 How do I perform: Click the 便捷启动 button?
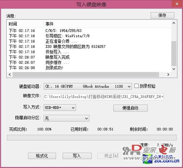coord(130,108)
